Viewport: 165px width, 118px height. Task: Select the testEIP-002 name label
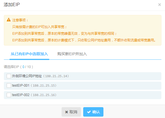click(21, 95)
